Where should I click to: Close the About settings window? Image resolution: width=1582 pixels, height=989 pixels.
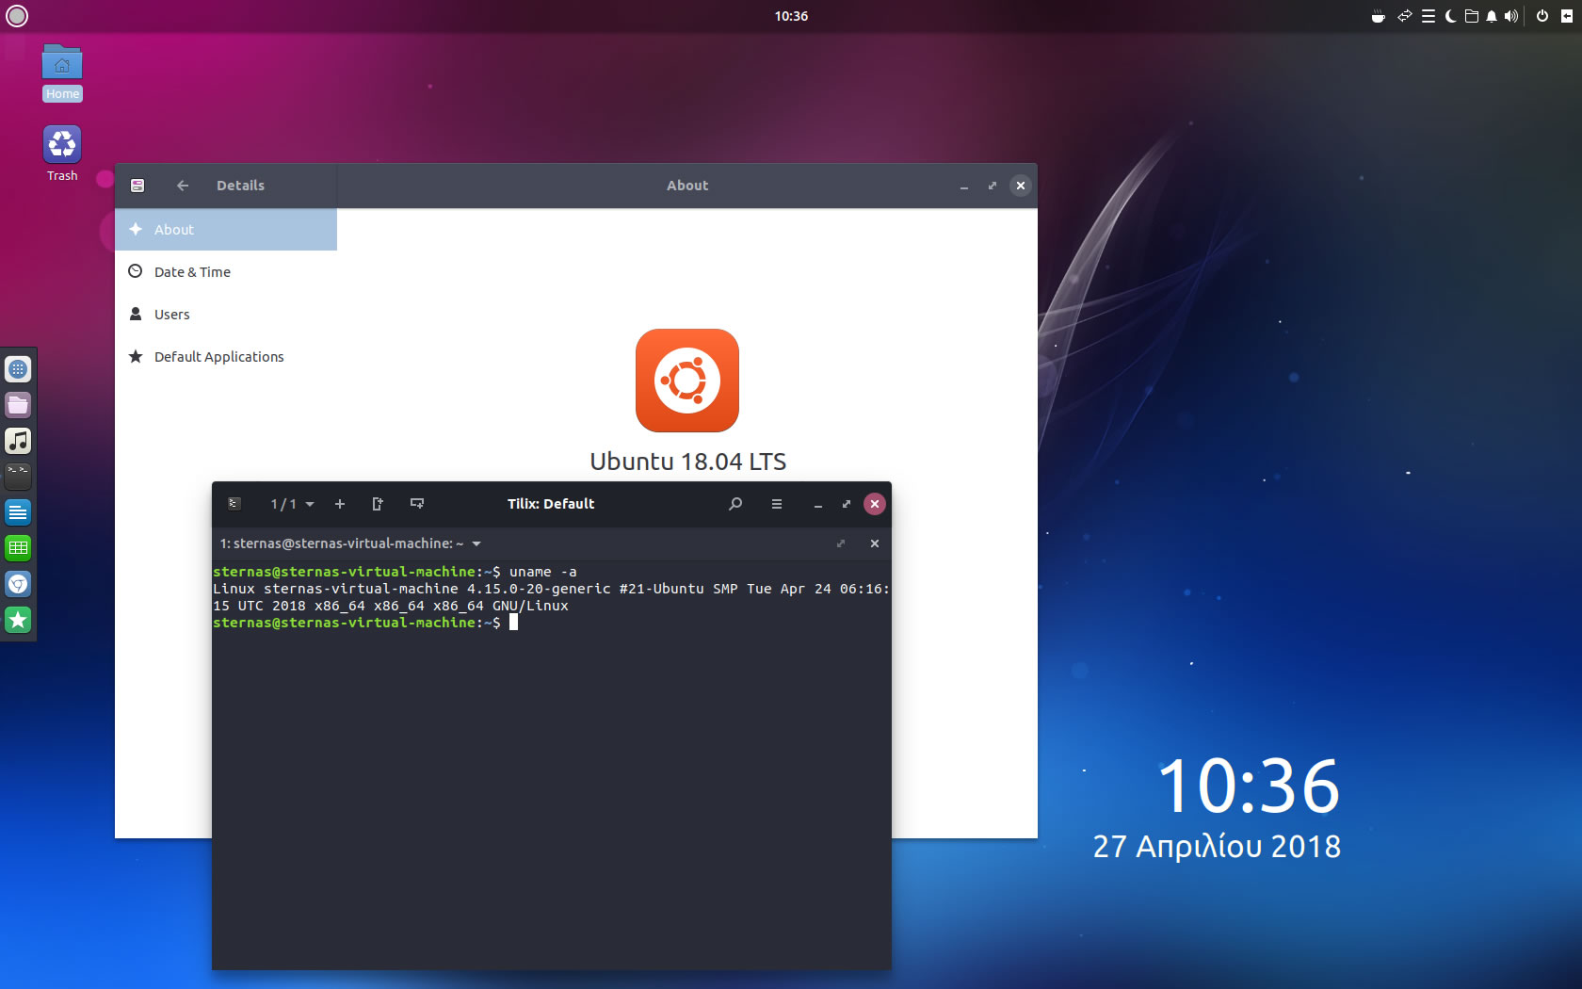(1021, 186)
